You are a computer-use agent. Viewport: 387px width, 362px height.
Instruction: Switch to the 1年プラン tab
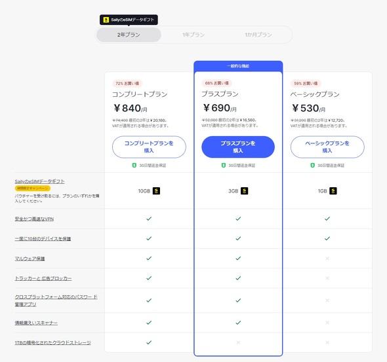(x=193, y=35)
